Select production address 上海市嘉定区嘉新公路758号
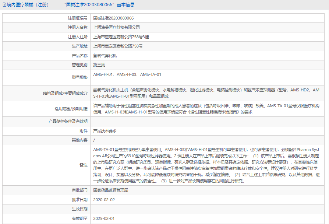The height and width of the screenshot is (224, 329). click(118, 46)
